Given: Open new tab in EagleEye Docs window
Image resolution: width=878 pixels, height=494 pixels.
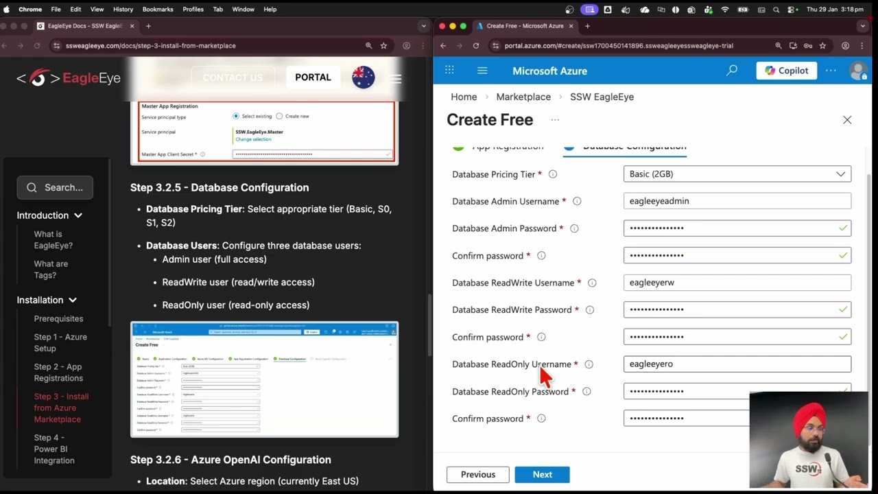Looking at the screenshot, I should point(148,26).
